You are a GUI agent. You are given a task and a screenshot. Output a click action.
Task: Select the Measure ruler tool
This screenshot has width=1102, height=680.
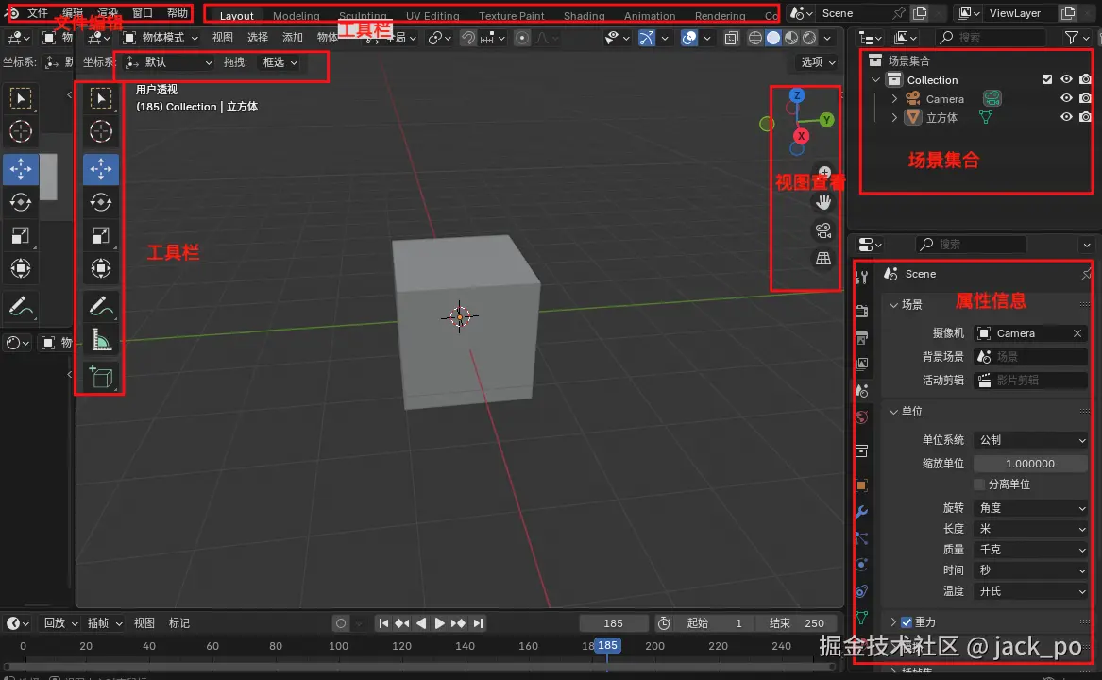[101, 339]
